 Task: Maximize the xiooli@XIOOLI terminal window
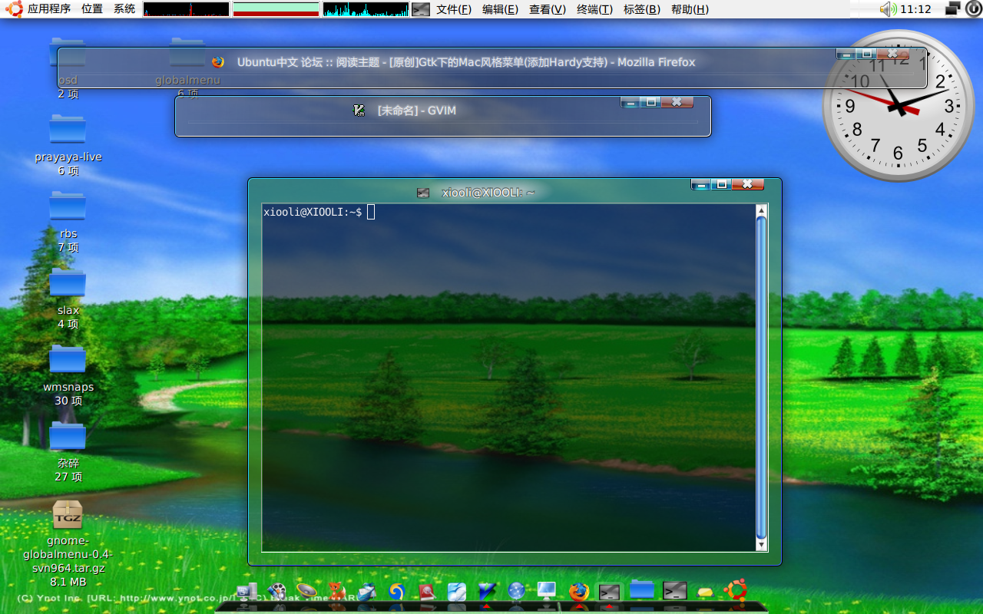(x=721, y=183)
